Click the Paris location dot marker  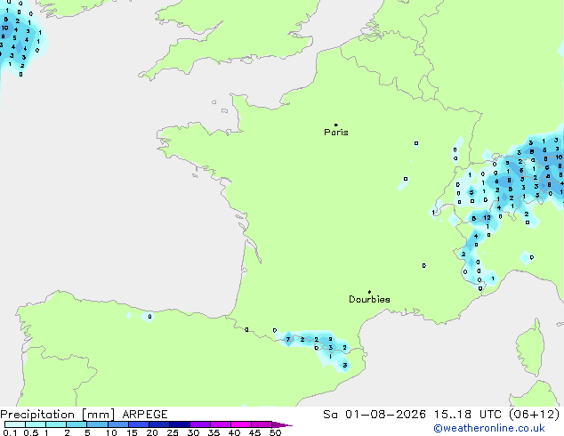[336, 125]
